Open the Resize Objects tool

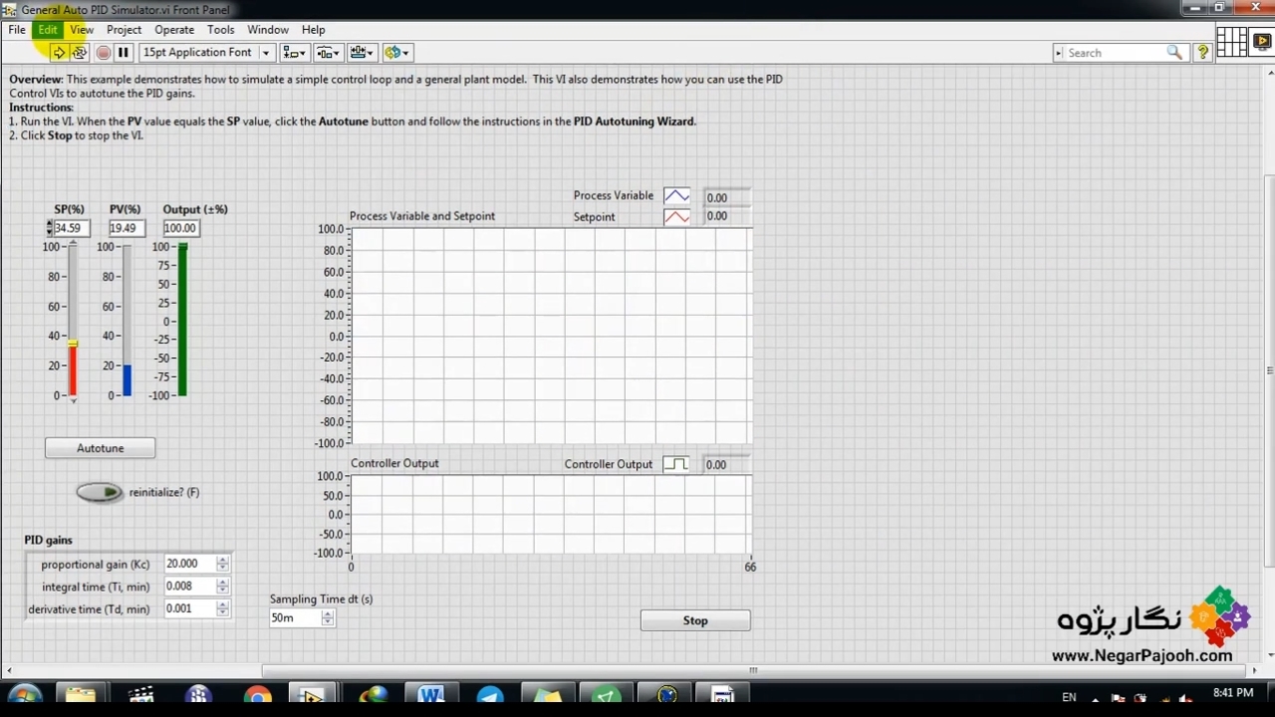pyautogui.click(x=362, y=53)
